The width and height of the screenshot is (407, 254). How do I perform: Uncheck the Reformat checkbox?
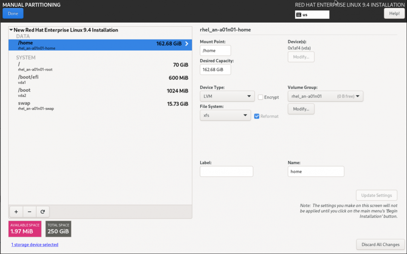tap(257, 116)
